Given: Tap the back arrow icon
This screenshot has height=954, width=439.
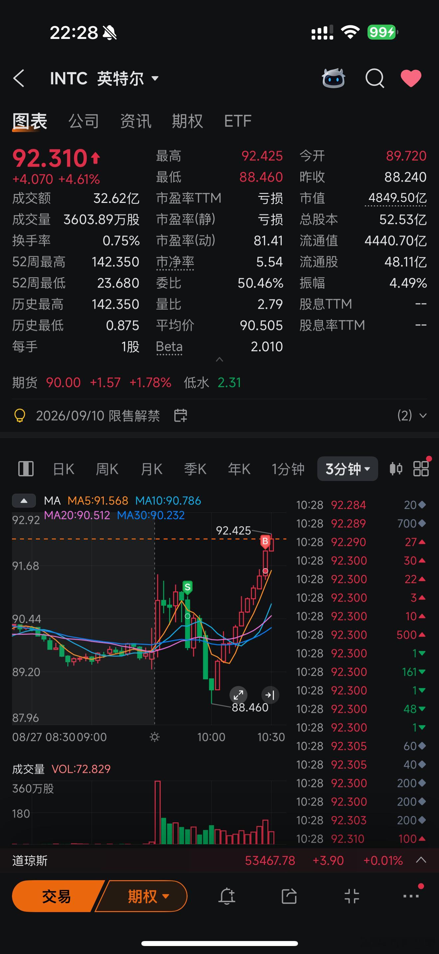Looking at the screenshot, I should (x=19, y=79).
